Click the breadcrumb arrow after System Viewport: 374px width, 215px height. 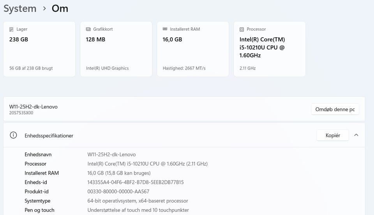44,9
